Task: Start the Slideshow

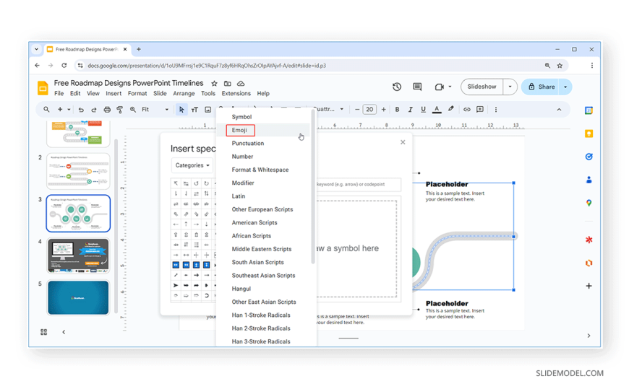Action: [x=482, y=87]
